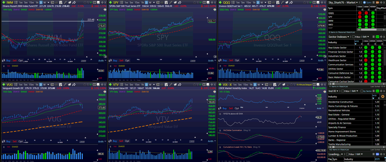Click the green plus icon on SPY chart
Image resolution: width=386 pixels, height=162 pixels.
(110, 3)
